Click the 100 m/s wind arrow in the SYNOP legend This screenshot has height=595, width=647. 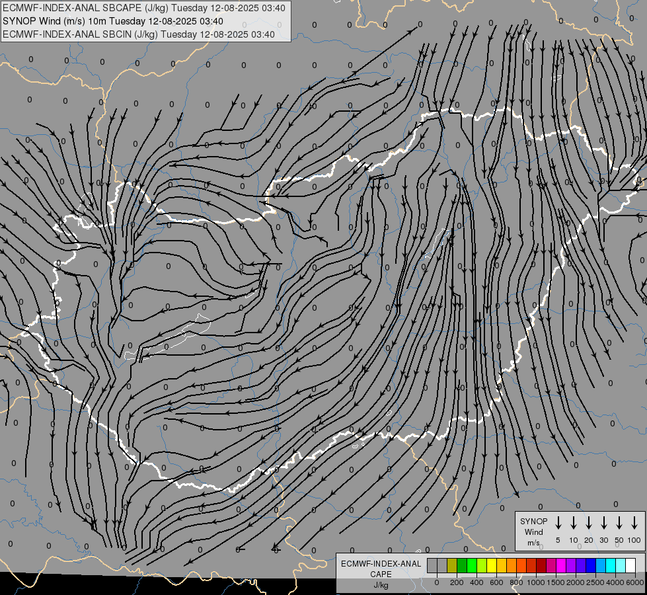(x=634, y=523)
